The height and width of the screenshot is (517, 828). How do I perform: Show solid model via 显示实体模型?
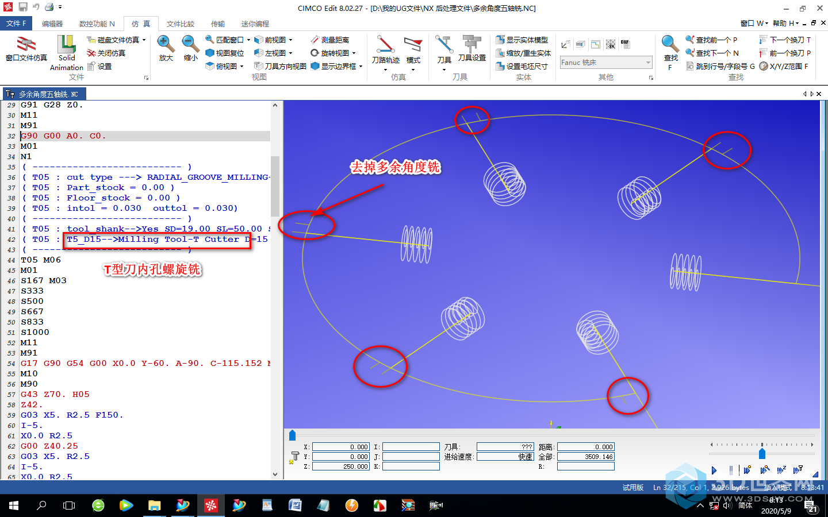click(522, 40)
